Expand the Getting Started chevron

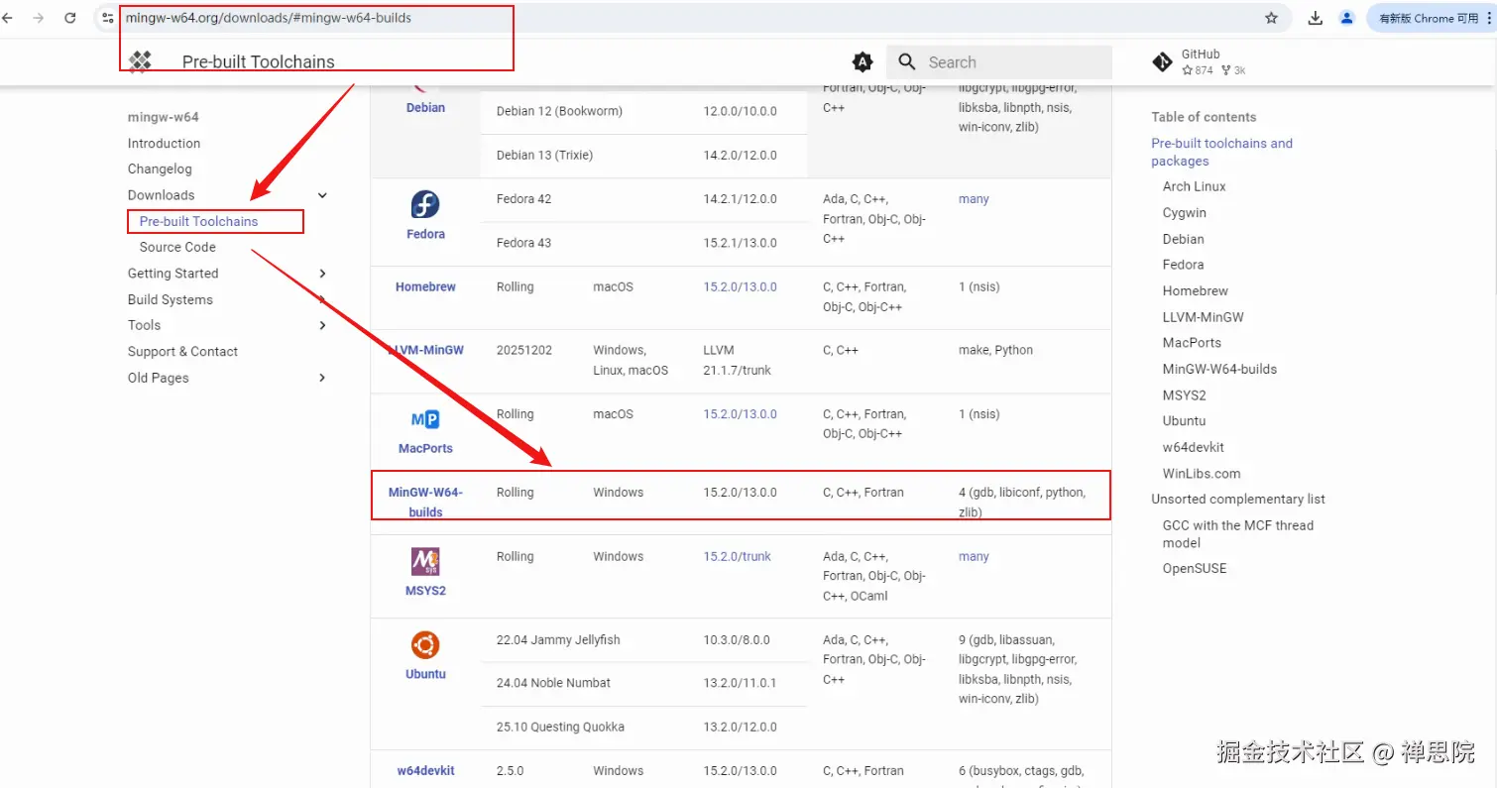click(322, 274)
